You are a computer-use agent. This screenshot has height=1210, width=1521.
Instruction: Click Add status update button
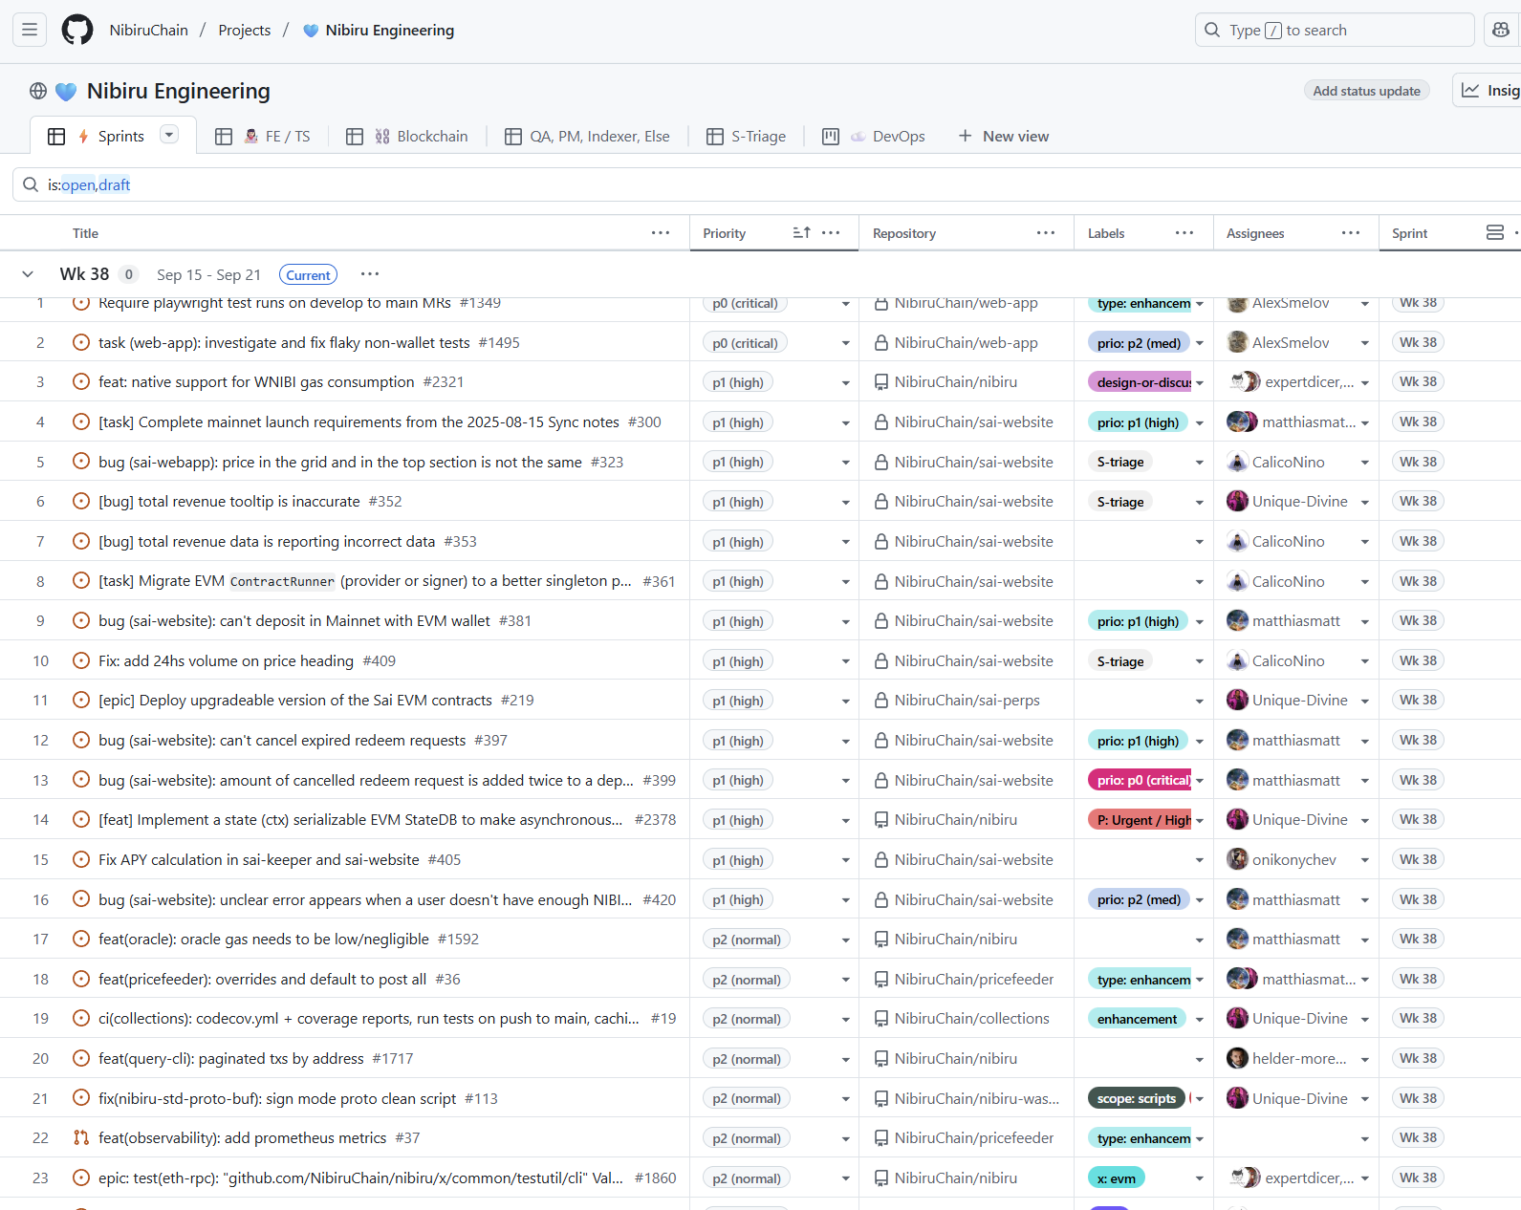coord(1365,91)
